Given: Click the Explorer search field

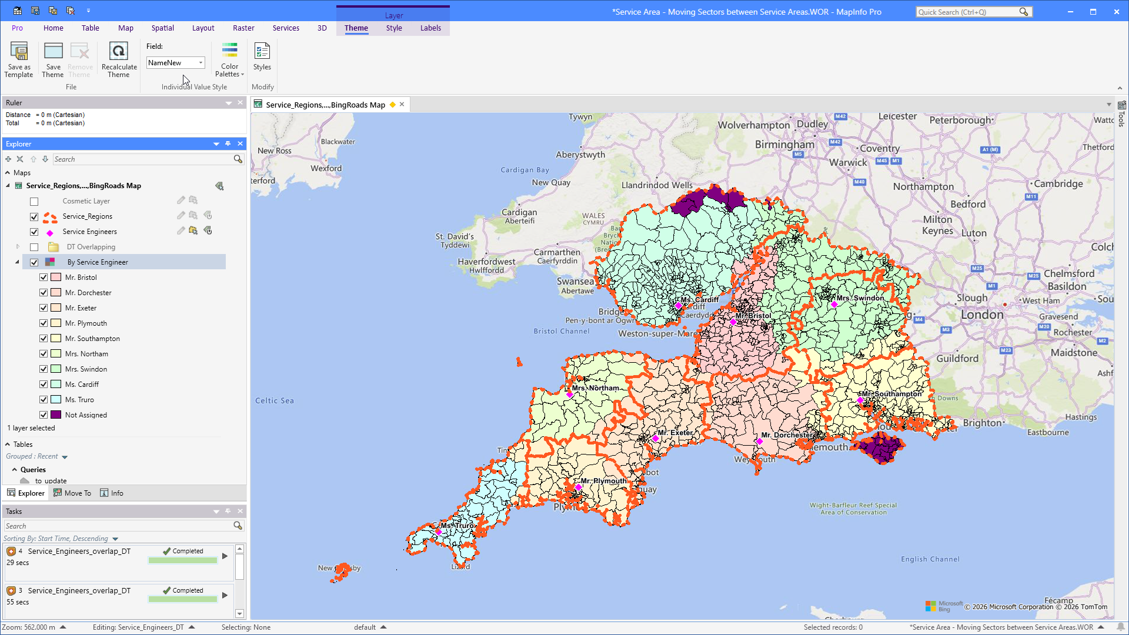Looking at the screenshot, I should [143, 159].
